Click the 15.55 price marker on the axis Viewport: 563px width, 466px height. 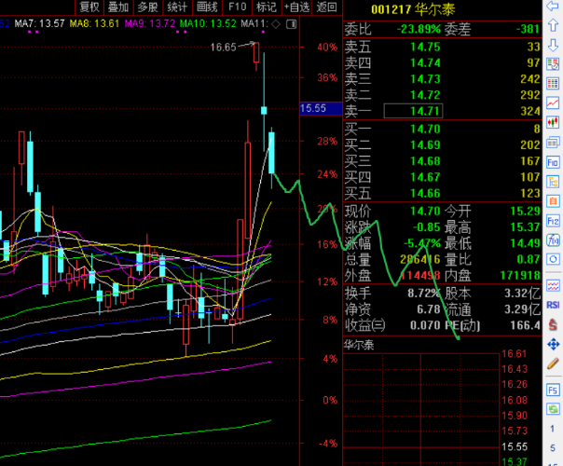click(321, 108)
